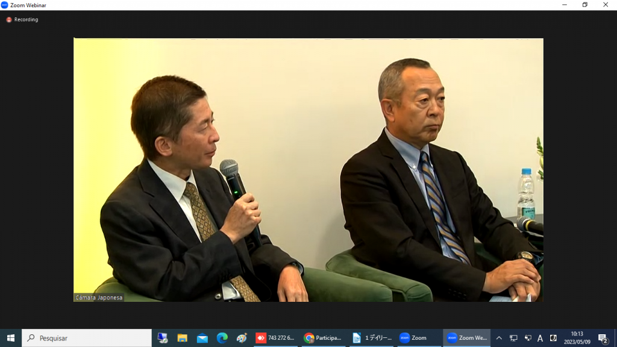Open File Explorer from the taskbar
617x347 pixels.
[182, 338]
